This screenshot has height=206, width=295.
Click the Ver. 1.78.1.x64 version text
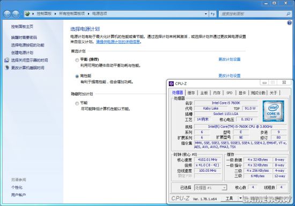(x=205, y=199)
